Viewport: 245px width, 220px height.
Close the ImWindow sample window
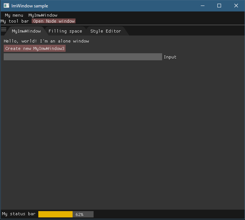click(236, 6)
